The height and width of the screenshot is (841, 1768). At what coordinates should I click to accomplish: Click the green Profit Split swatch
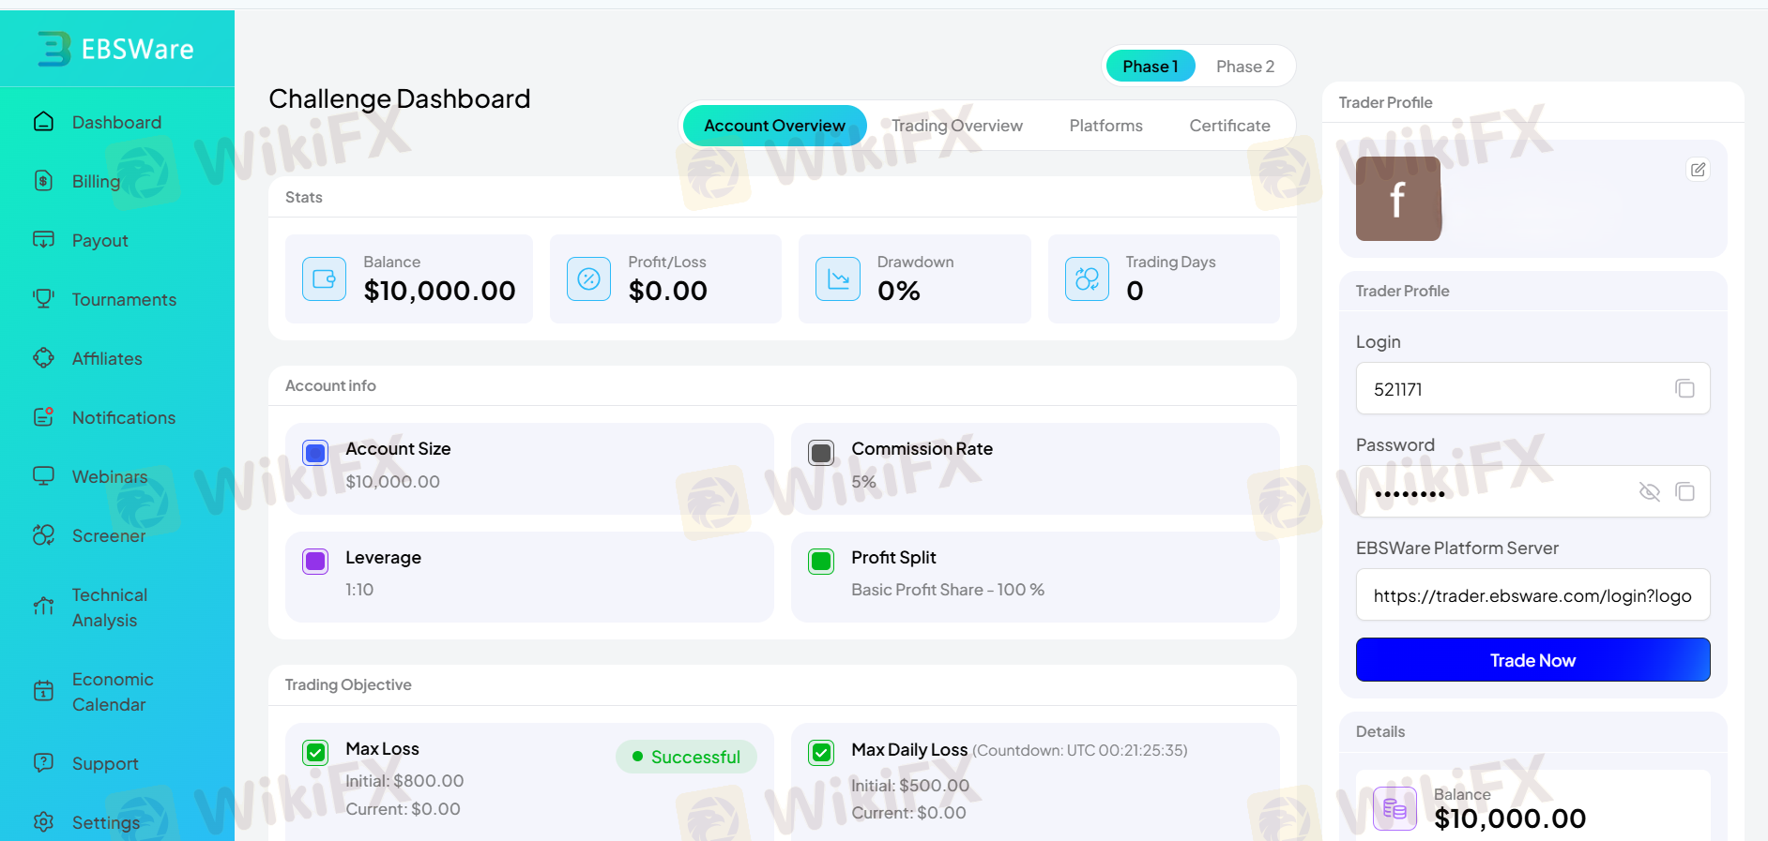[821, 562]
